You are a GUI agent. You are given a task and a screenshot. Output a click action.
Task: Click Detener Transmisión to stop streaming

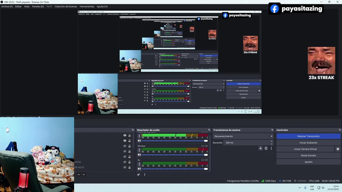coord(308,136)
